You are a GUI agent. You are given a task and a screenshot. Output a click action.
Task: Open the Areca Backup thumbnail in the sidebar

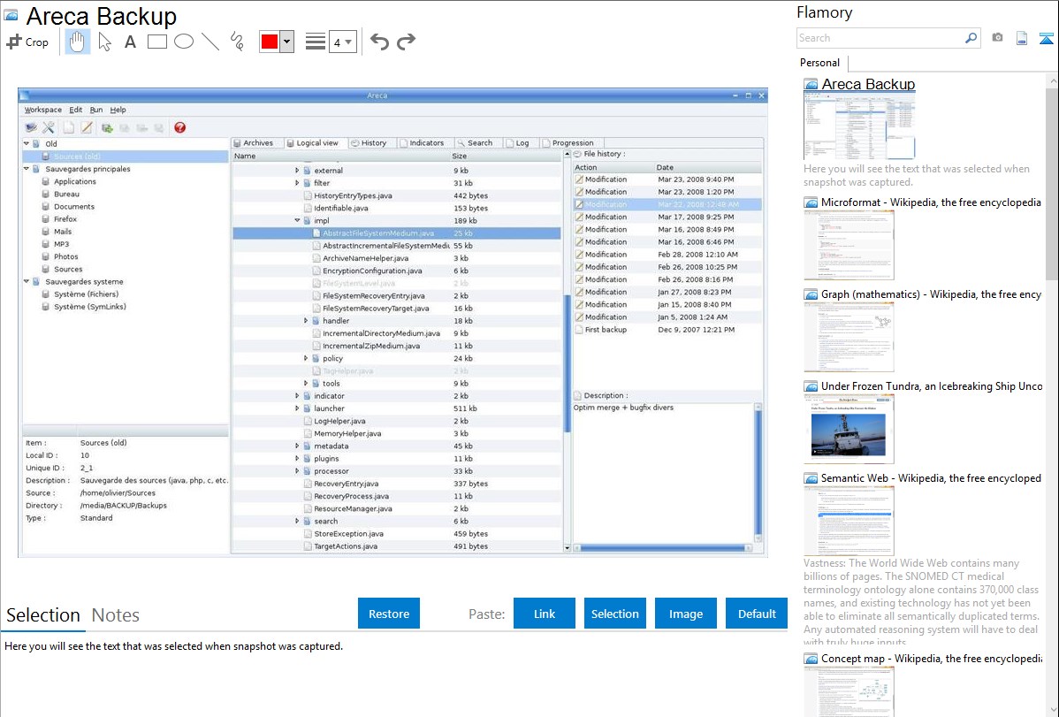coord(859,126)
